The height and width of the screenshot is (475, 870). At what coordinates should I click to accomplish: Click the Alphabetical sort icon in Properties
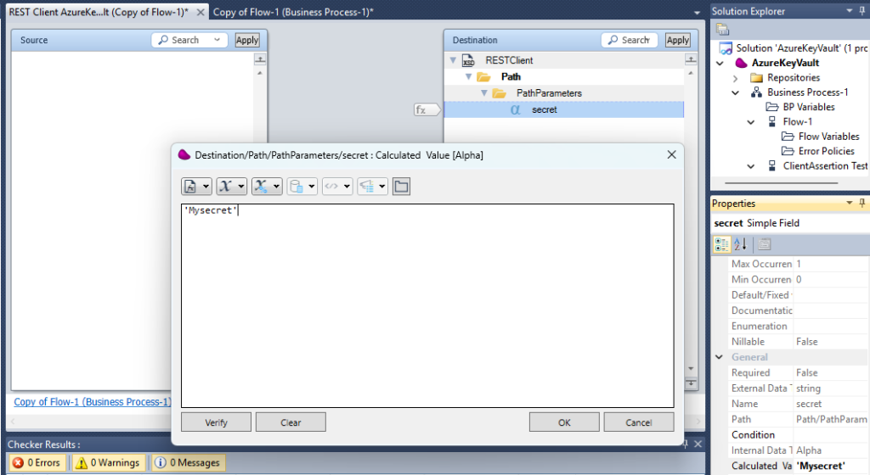tap(740, 244)
